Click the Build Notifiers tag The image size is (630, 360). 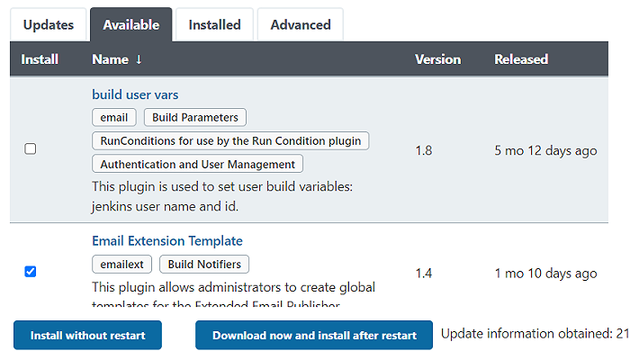click(204, 265)
